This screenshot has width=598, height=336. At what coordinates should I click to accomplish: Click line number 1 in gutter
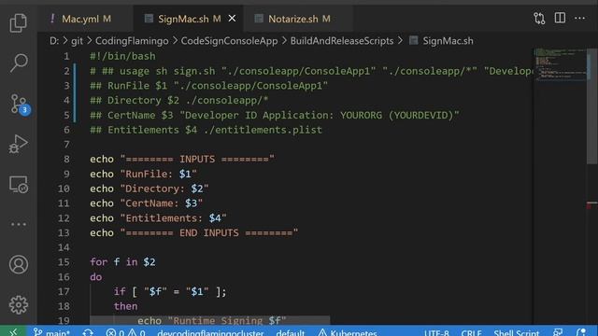click(66, 56)
